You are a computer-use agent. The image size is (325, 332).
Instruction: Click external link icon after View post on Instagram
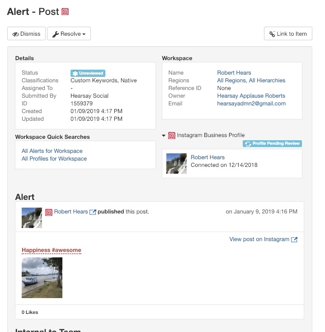(294, 239)
